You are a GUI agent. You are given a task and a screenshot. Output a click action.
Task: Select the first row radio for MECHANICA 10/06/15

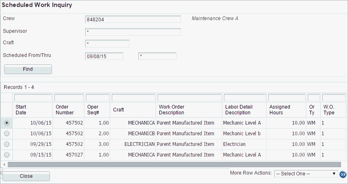point(7,123)
